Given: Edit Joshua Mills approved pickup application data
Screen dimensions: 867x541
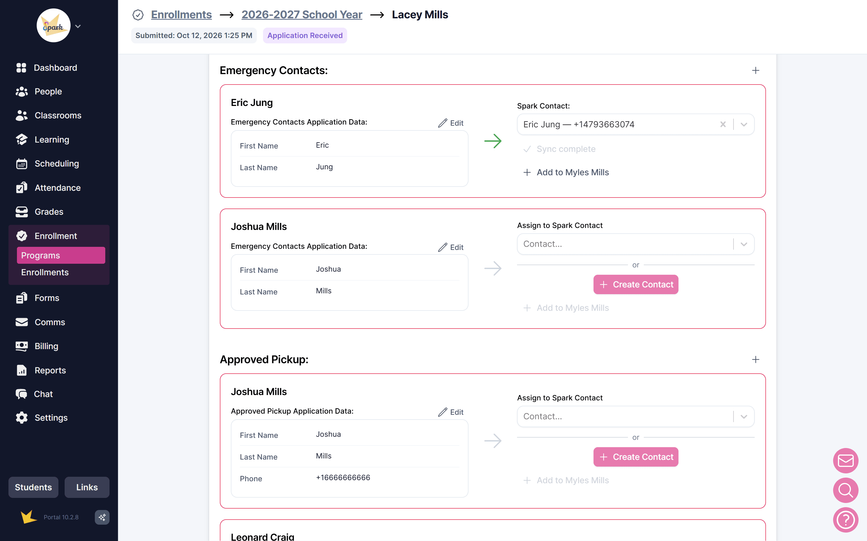Looking at the screenshot, I should [x=451, y=412].
